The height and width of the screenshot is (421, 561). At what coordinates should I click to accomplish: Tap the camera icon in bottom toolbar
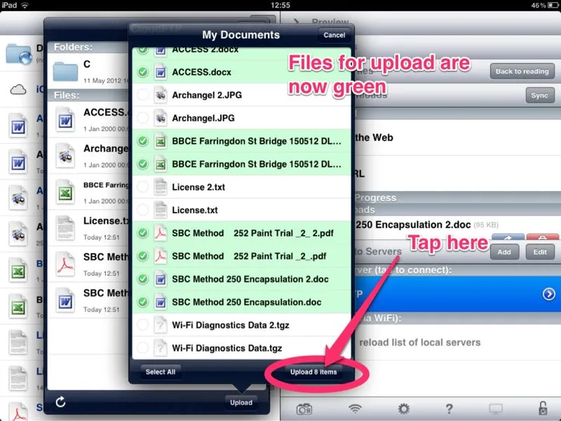pyautogui.click(x=304, y=408)
